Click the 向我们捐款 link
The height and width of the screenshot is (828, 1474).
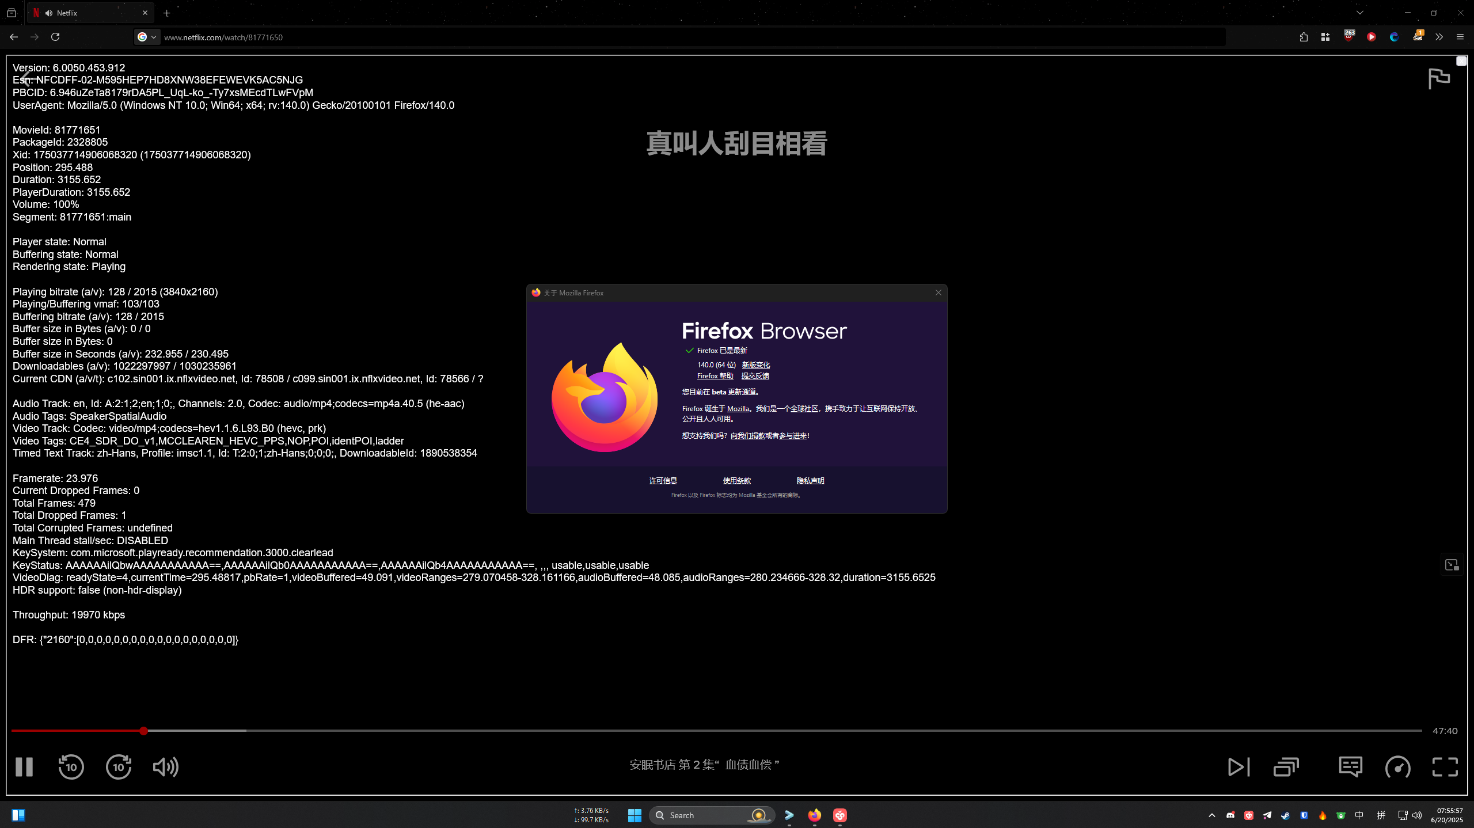point(747,436)
